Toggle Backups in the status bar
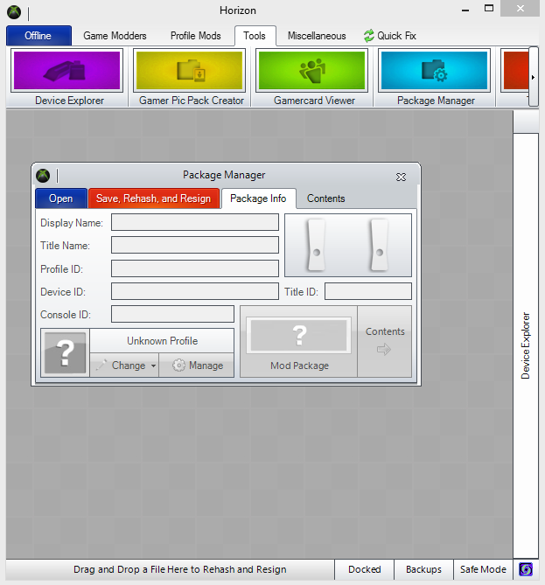This screenshot has width=545, height=585. pyautogui.click(x=423, y=569)
